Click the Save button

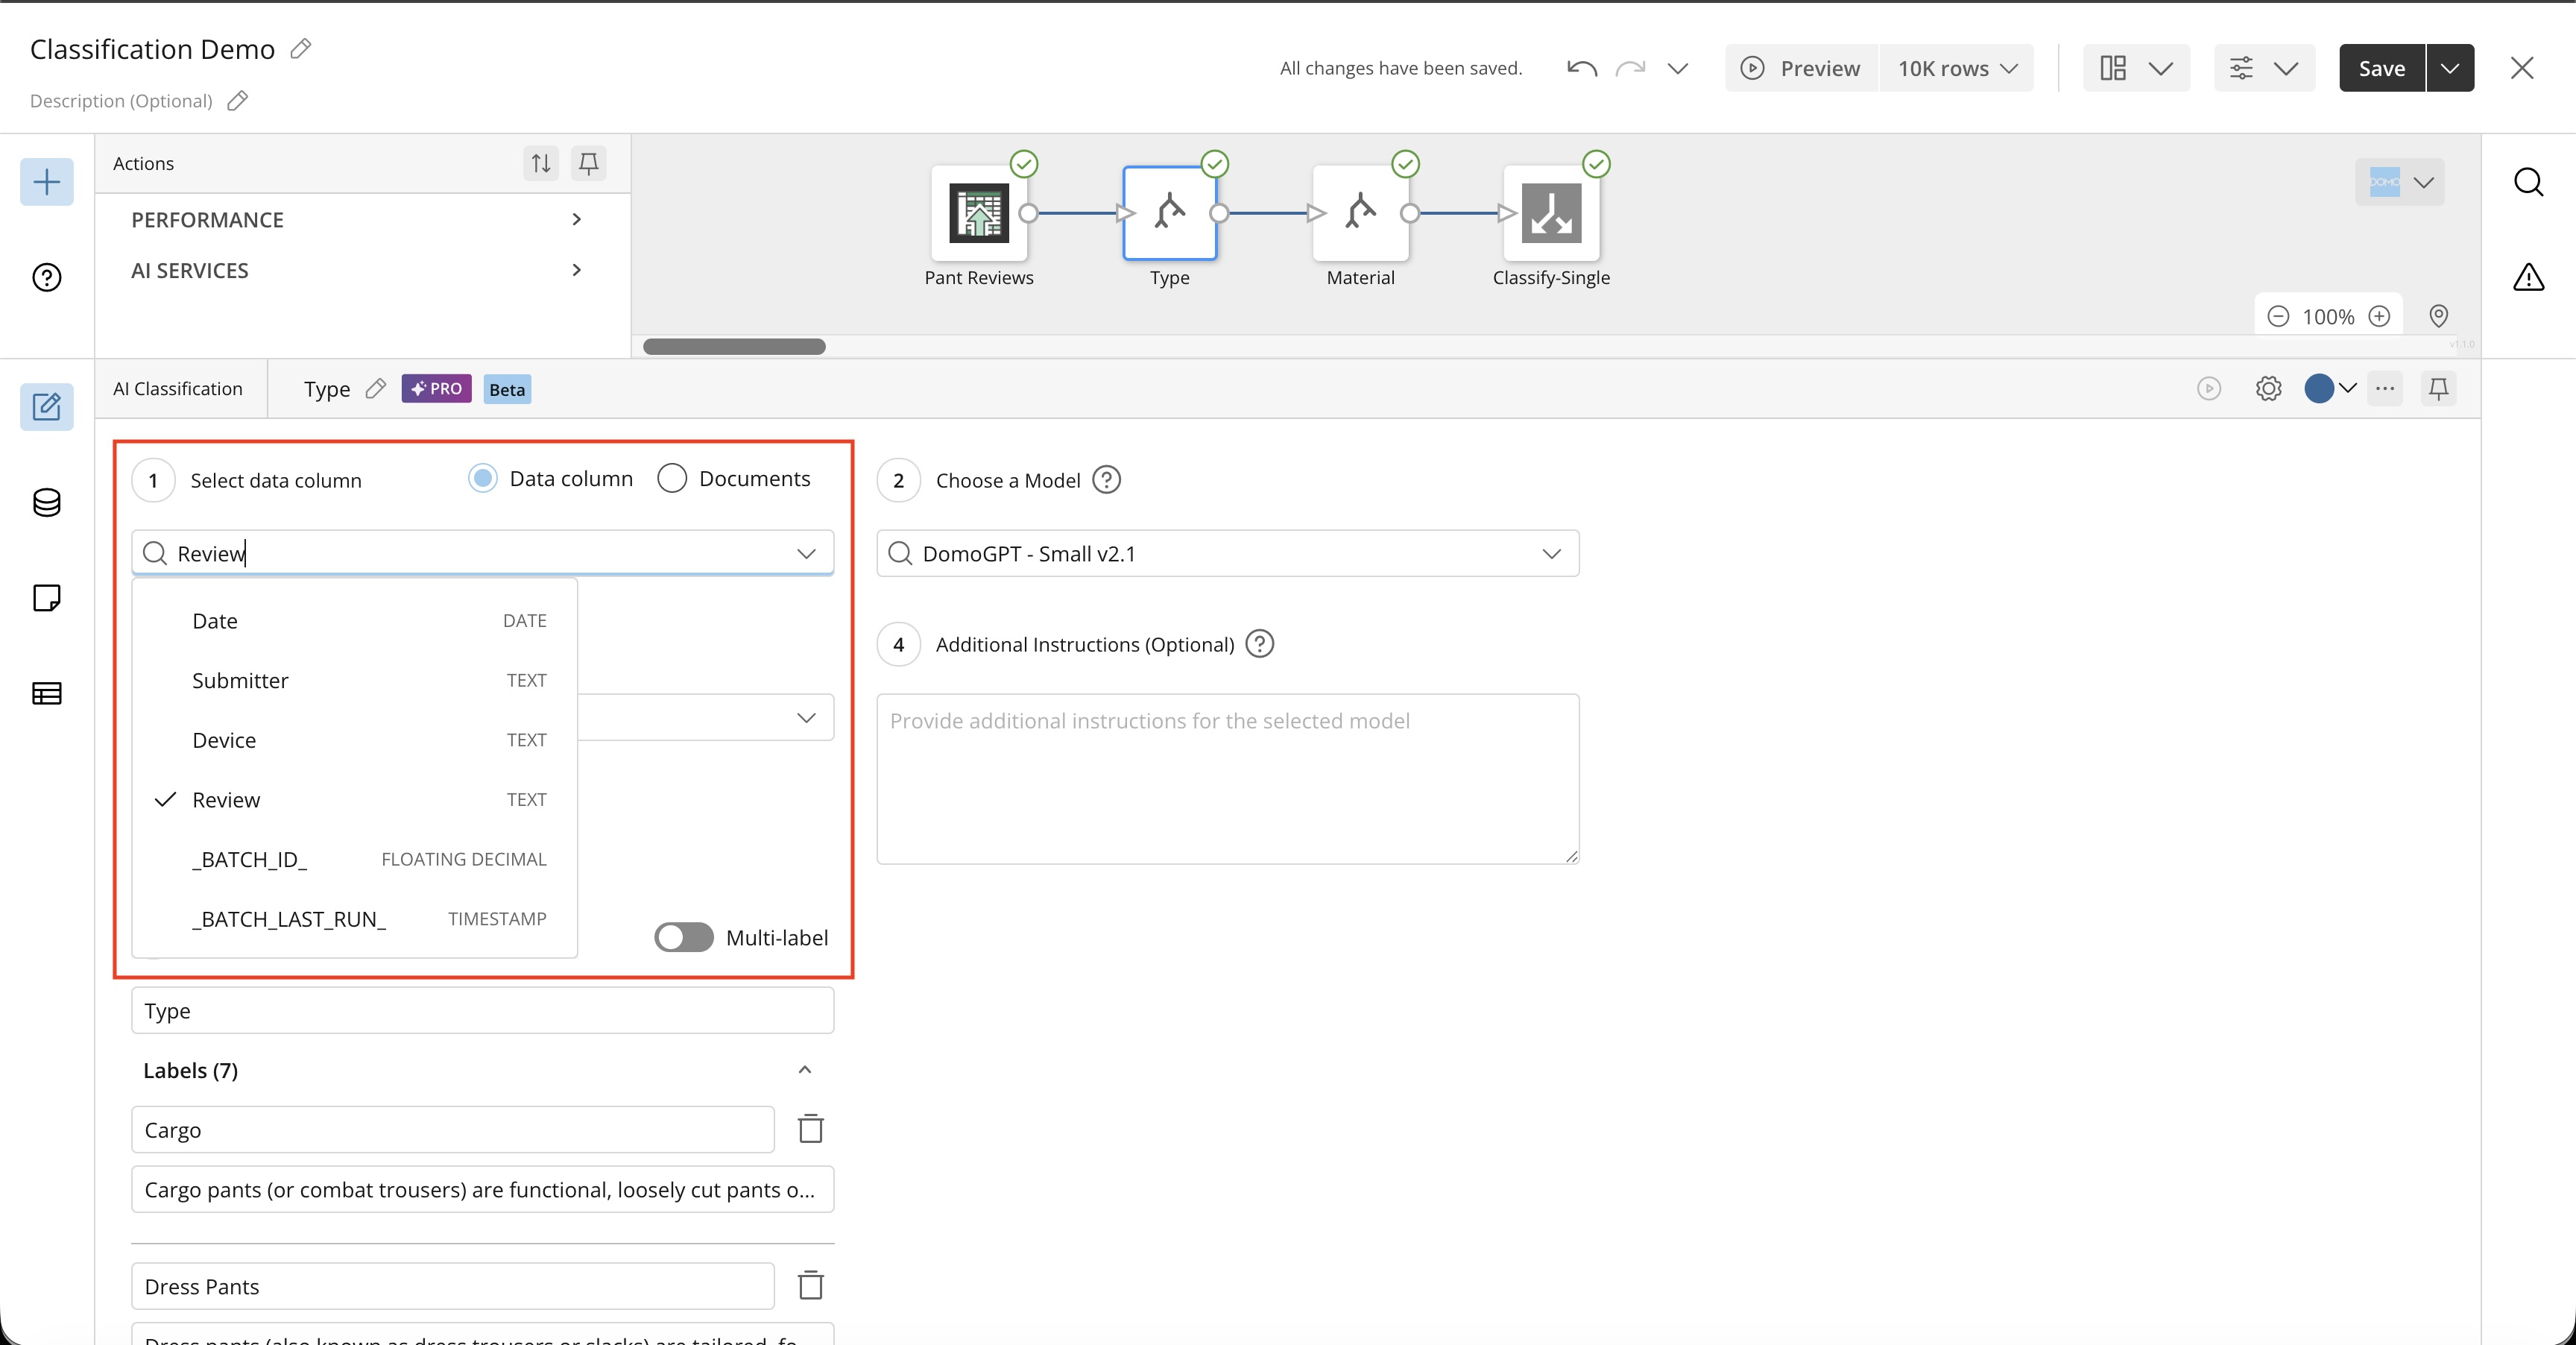[2382, 68]
